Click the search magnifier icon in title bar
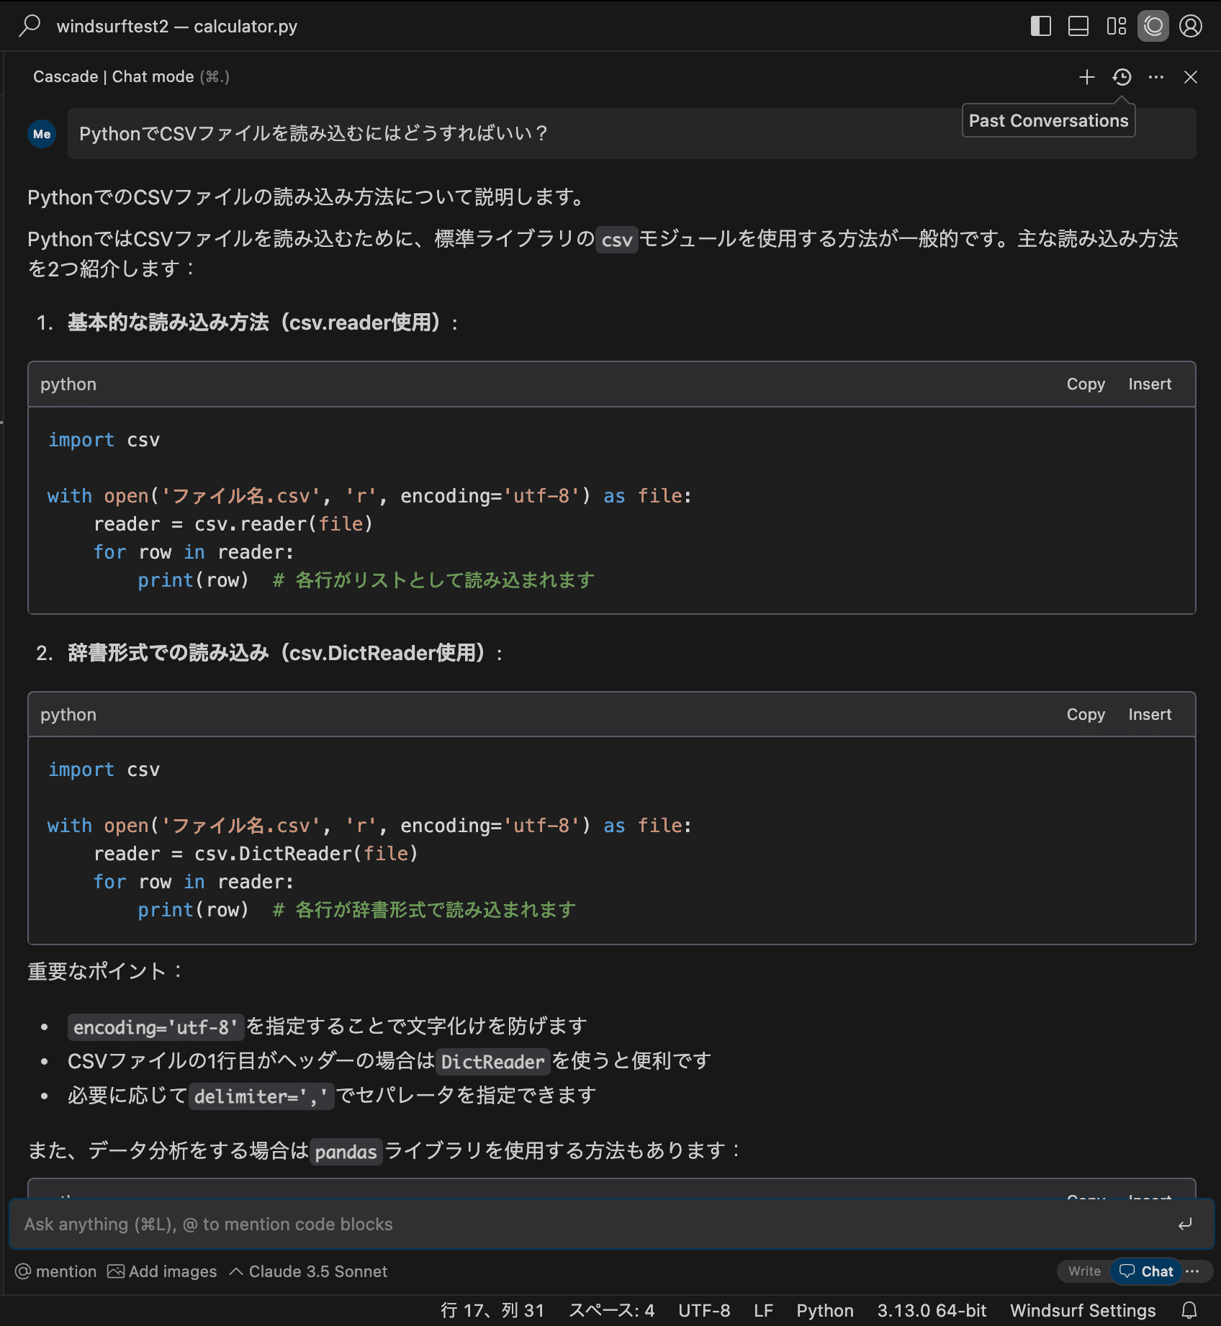 (30, 26)
